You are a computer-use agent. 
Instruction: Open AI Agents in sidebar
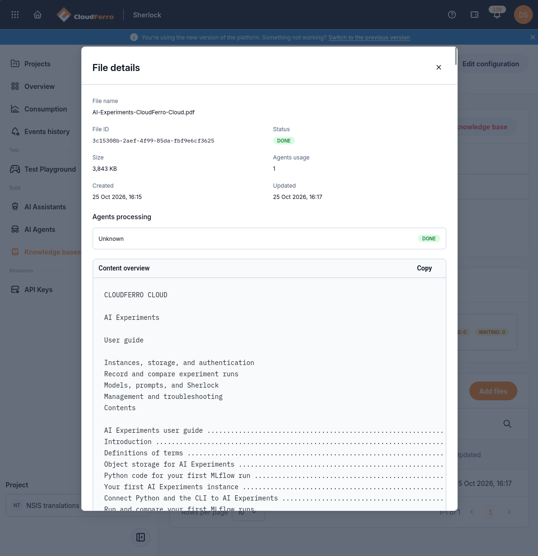(x=40, y=230)
